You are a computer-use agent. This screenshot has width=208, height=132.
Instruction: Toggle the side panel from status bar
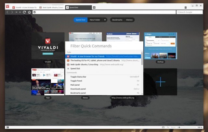pos(7,127)
